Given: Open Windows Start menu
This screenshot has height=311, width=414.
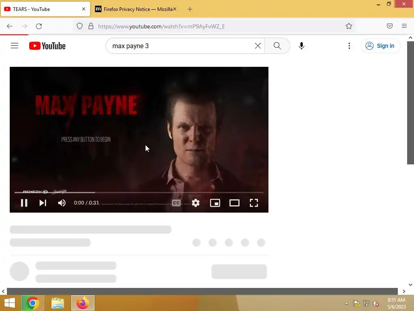Looking at the screenshot, I should click(10, 303).
